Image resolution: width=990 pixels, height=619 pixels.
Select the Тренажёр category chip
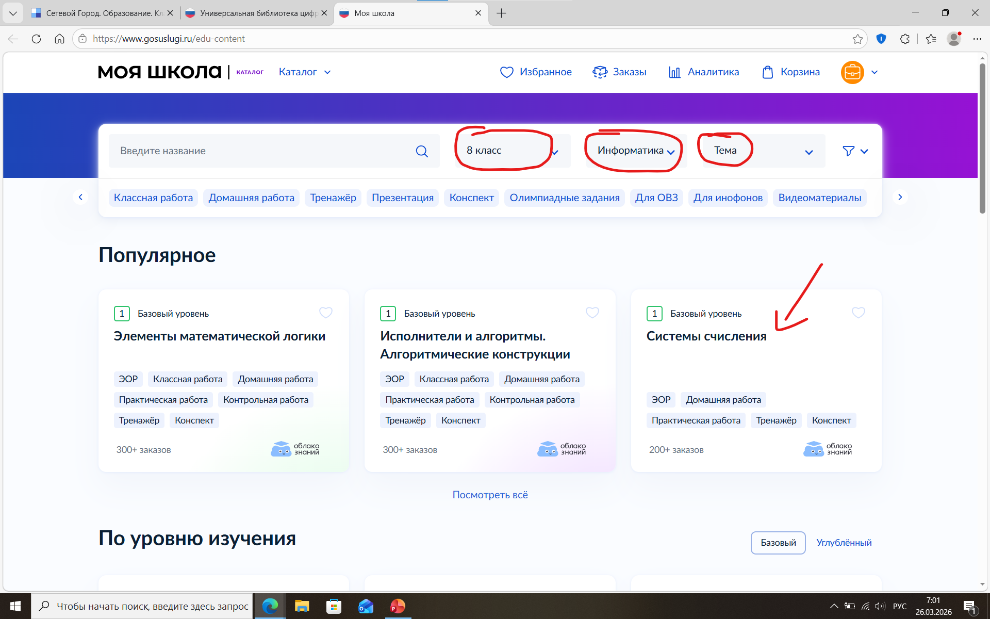point(333,198)
